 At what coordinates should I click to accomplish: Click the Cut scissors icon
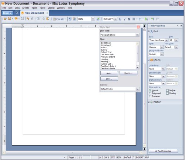(39, 19)
